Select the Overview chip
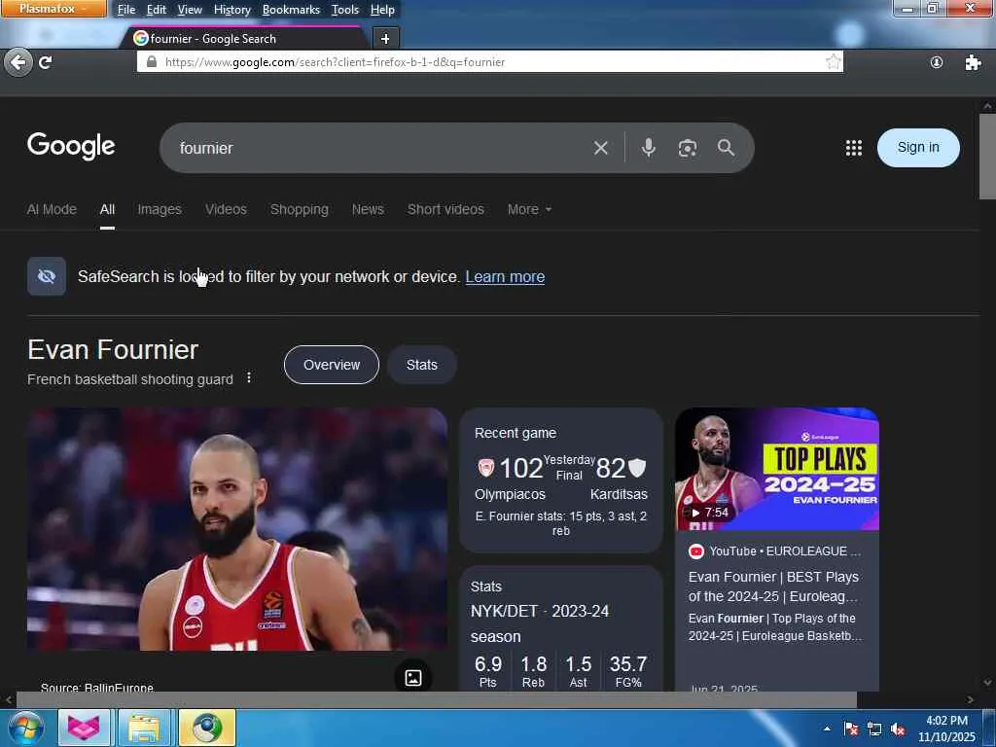This screenshot has height=747, width=996. (331, 365)
